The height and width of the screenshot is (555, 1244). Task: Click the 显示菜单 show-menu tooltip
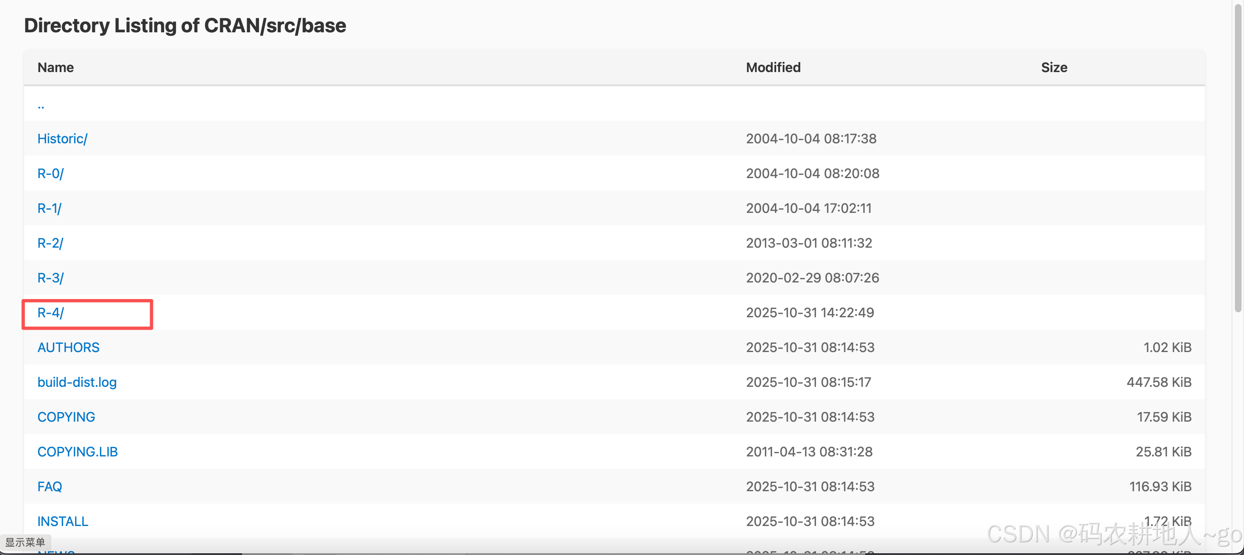click(x=25, y=542)
